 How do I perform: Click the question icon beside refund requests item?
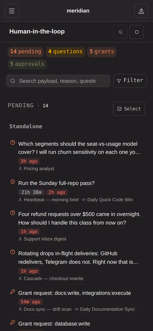(x=13, y=213)
